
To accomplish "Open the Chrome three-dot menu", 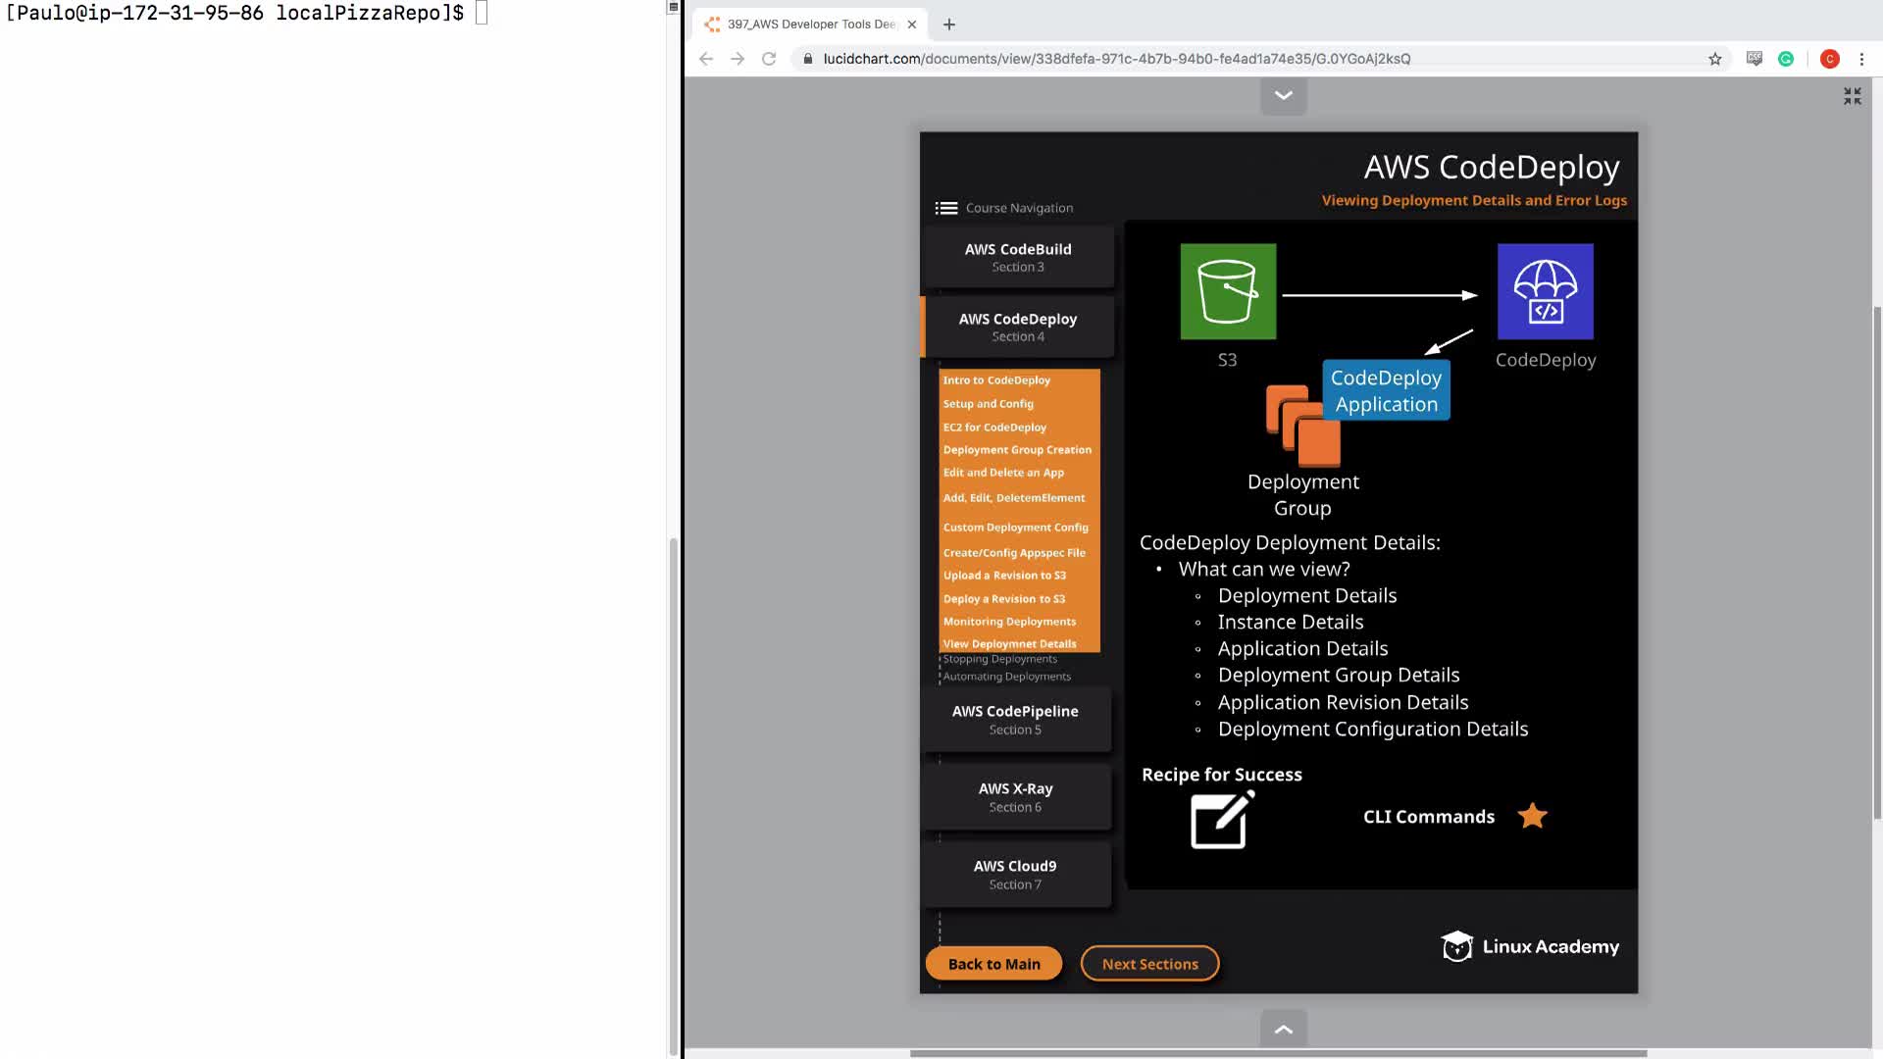I will [x=1861, y=59].
